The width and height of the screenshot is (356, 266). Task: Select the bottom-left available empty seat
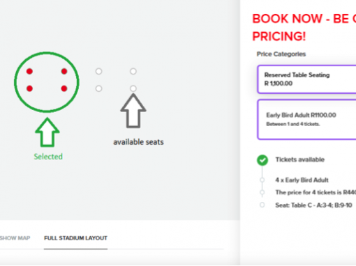point(98,88)
